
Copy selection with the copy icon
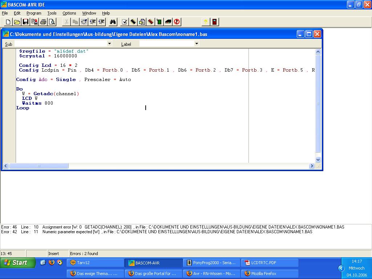pos(76,22)
